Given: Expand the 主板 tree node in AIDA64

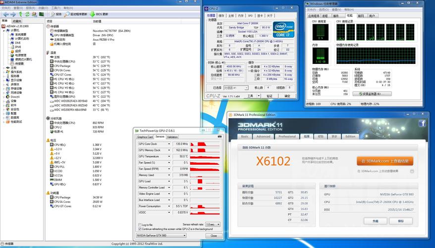Looking at the screenshot, I should [4, 68].
